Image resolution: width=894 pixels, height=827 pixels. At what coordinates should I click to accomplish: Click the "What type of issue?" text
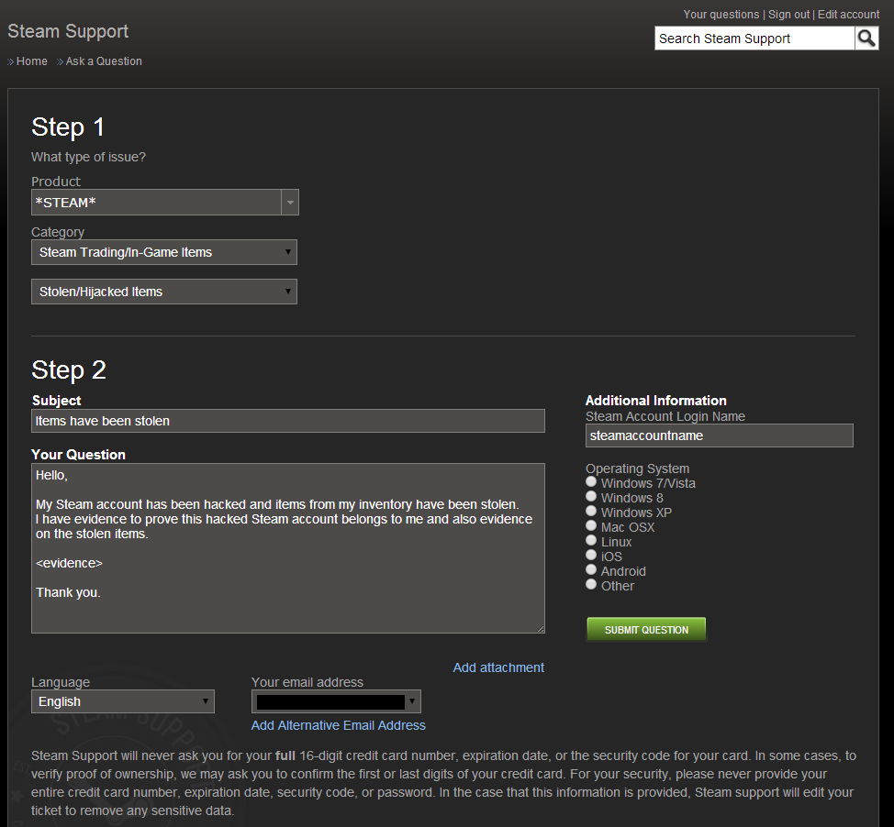(x=88, y=157)
